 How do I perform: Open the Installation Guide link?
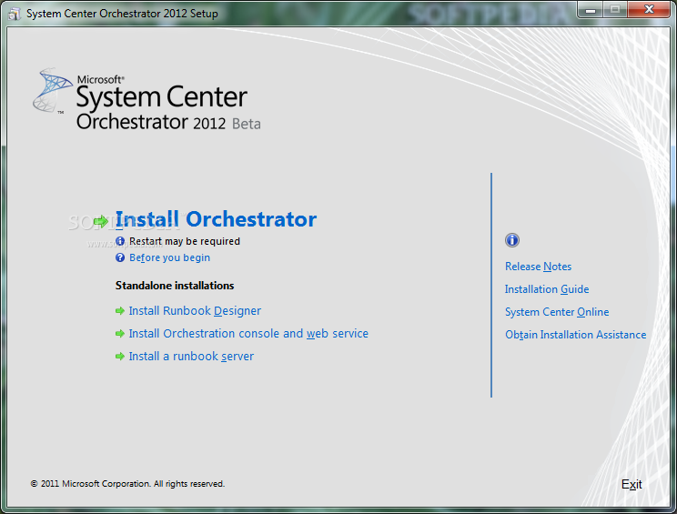547,289
